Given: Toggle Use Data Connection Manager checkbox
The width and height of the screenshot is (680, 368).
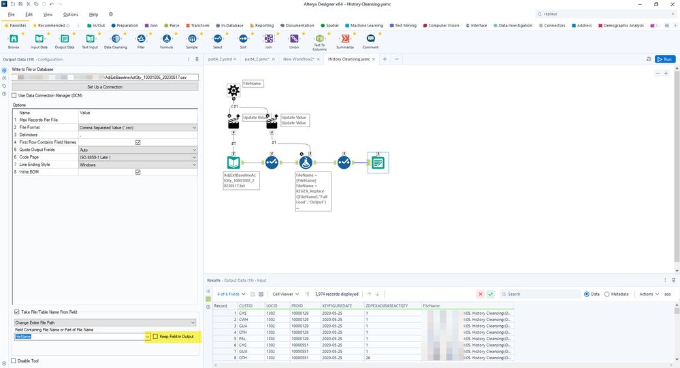Looking at the screenshot, I should 14,95.
